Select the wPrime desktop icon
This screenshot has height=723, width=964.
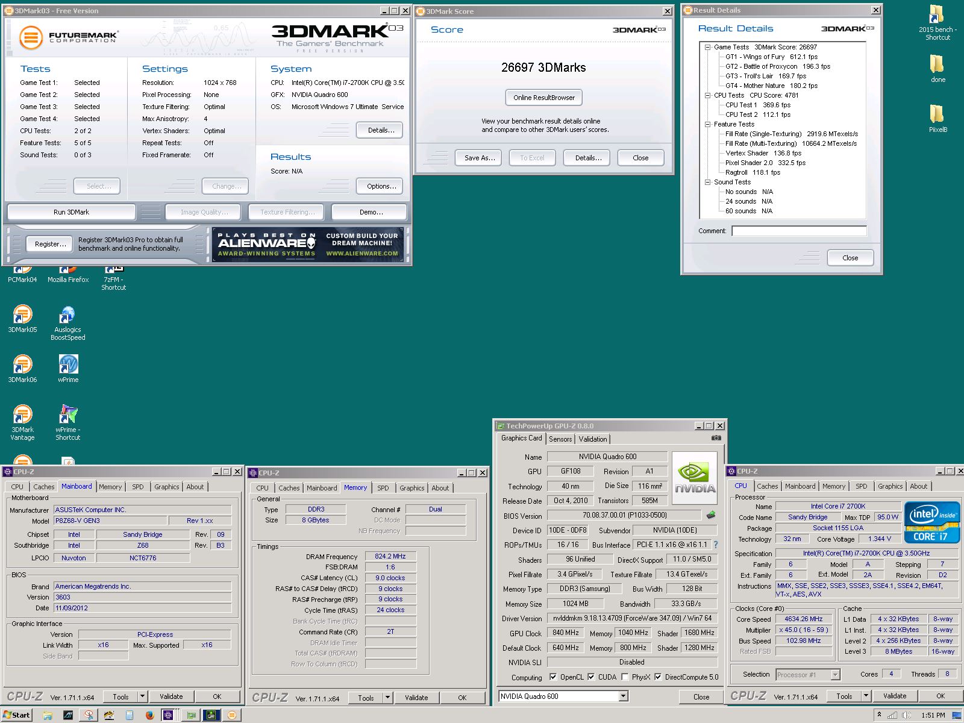pyautogui.click(x=68, y=369)
